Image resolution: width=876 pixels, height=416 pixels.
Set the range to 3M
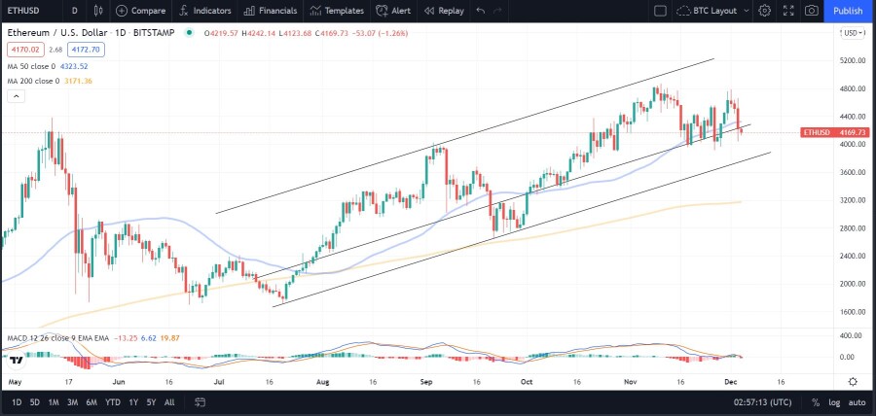72,402
